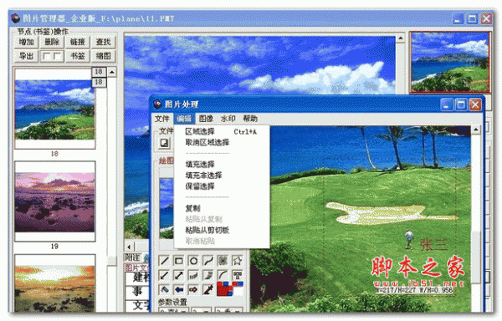Choose 取消区域选择 menu entry

222,142
